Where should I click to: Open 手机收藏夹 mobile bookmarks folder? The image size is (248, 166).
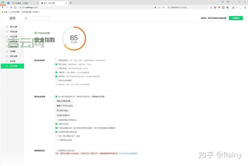click(15, 12)
